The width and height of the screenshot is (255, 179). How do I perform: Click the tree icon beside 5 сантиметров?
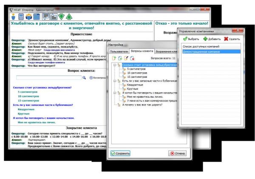coord(124,69)
